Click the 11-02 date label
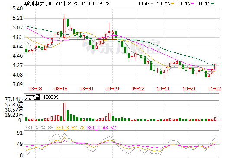This screenshot has width=225, height=158. pos(215,89)
